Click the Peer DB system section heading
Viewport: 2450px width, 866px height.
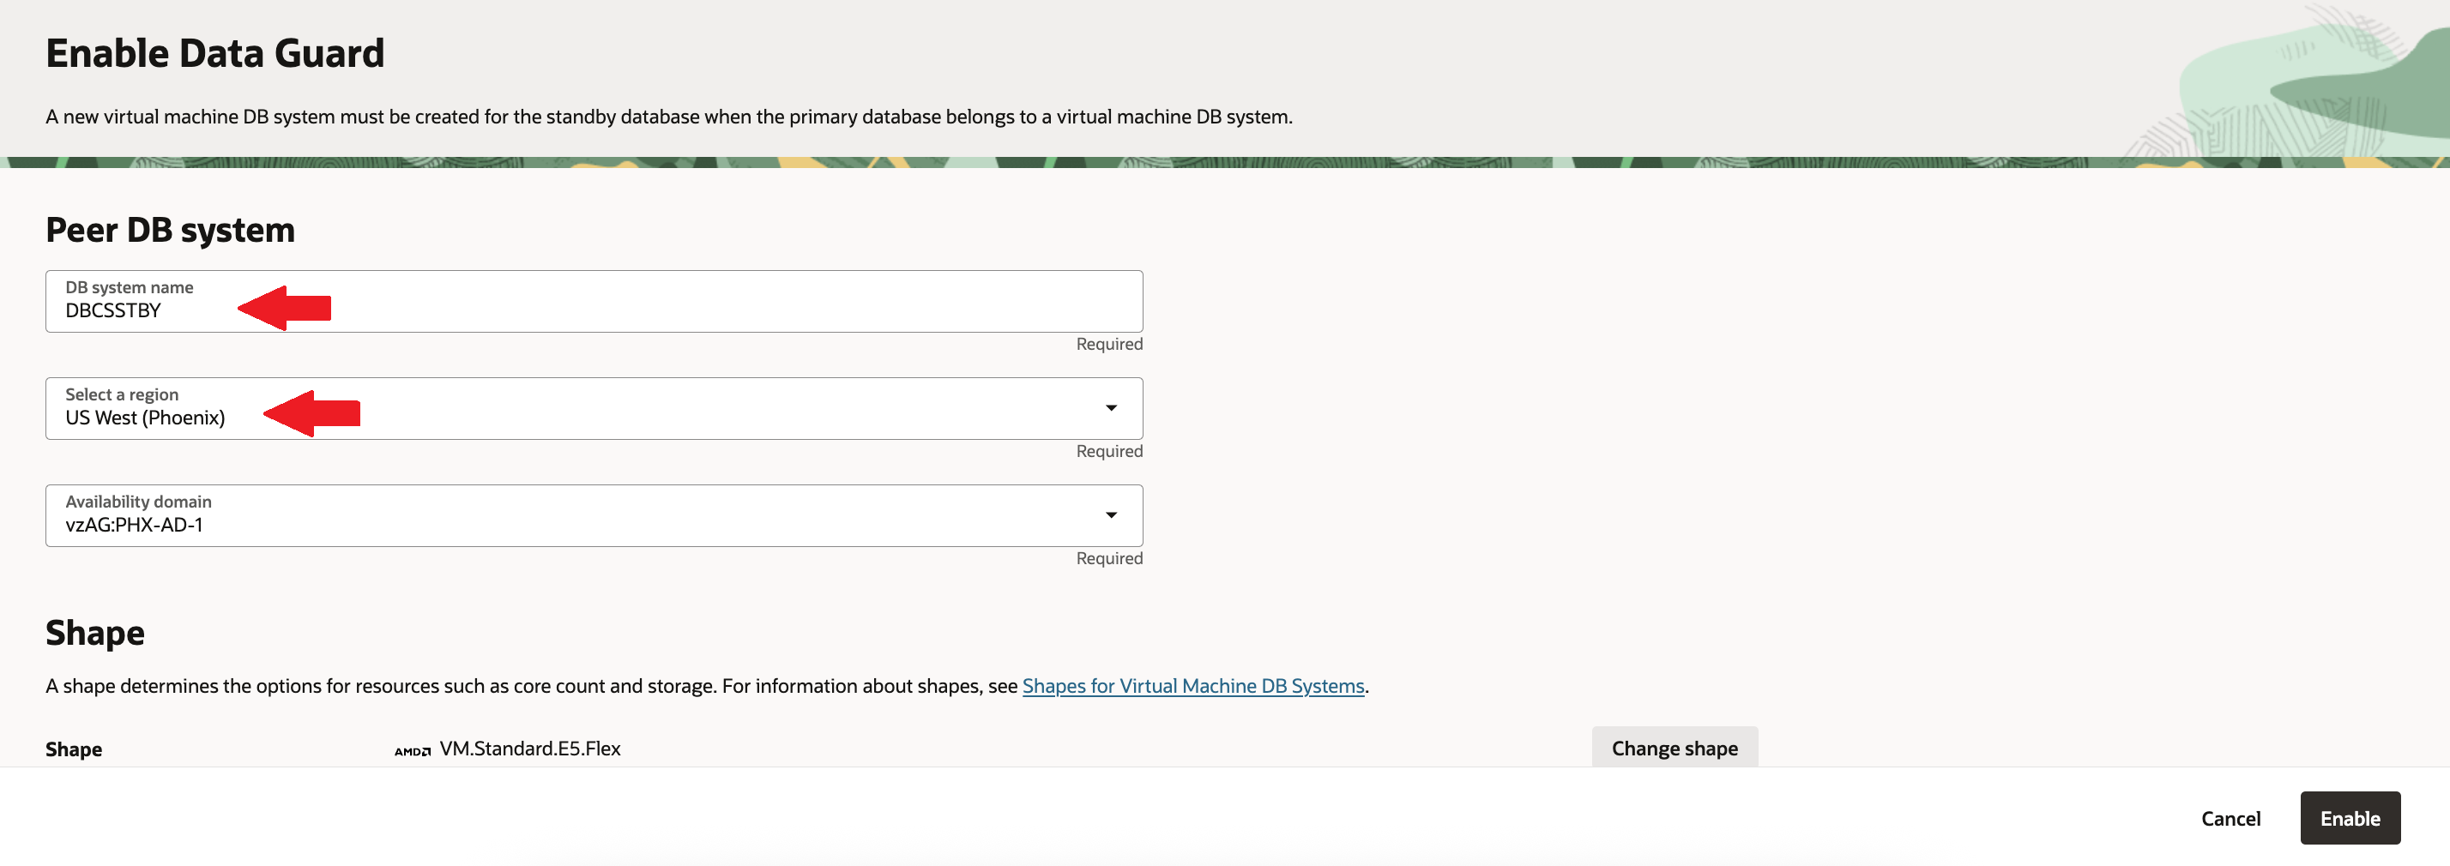click(170, 230)
